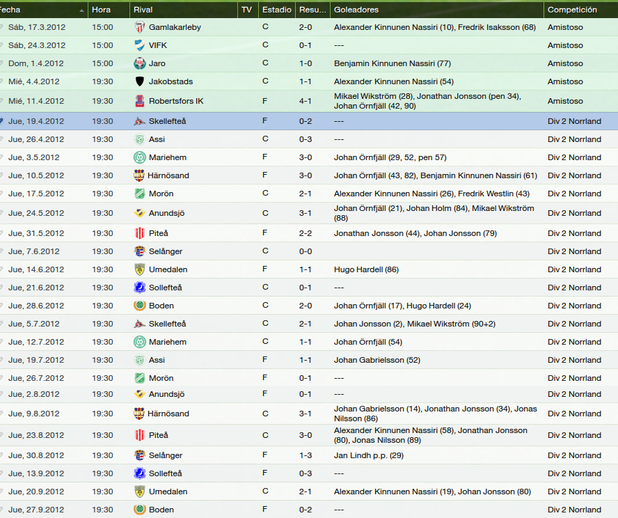Sort by the Hora column header

coord(109,10)
